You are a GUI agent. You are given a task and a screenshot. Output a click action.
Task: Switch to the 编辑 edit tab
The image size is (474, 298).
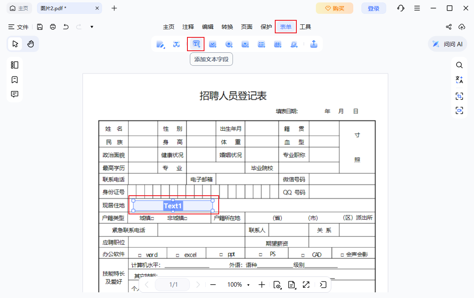point(208,27)
